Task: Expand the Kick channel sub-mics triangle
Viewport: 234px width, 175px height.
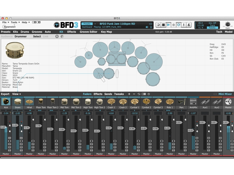Action: (1, 113)
